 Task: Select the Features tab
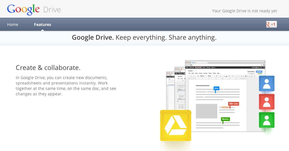click(x=42, y=25)
